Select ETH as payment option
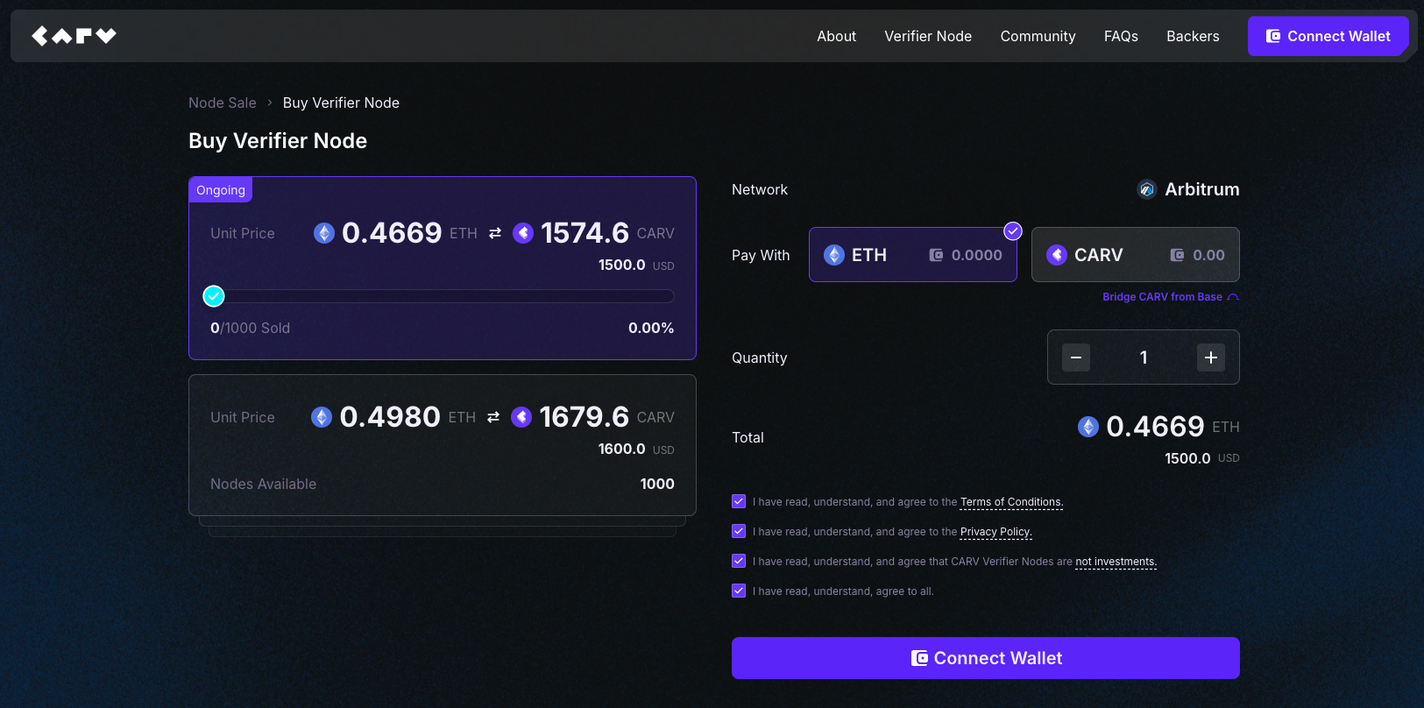This screenshot has height=708, width=1424. (x=912, y=254)
